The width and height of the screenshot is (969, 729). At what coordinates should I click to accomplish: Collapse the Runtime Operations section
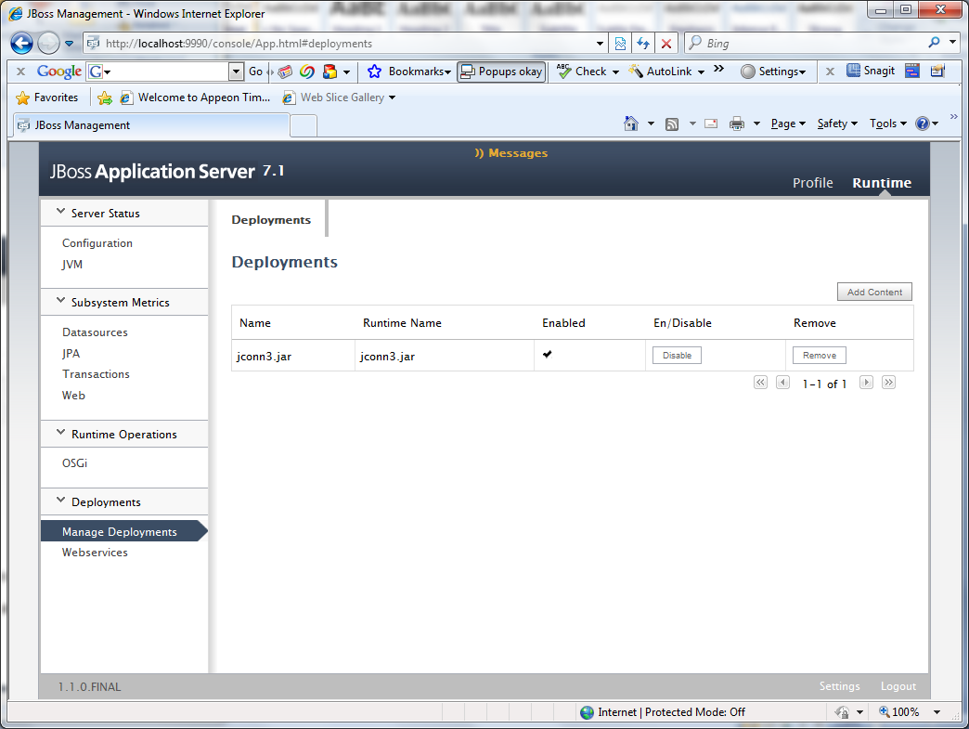(60, 433)
